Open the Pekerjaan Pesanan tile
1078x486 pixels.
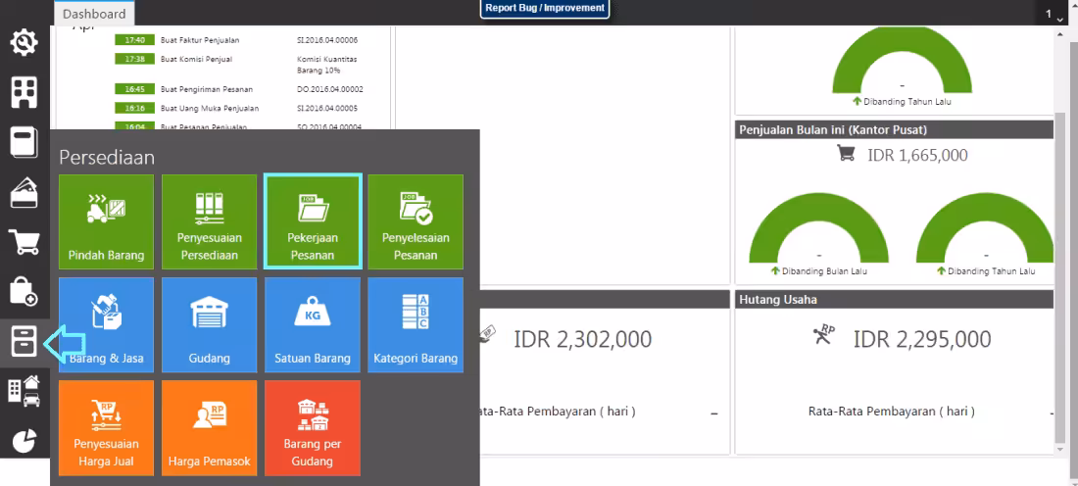(x=312, y=221)
